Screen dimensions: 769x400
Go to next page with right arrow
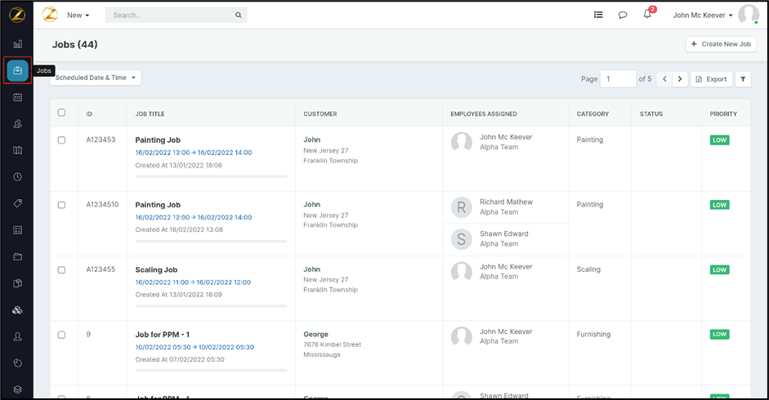(x=680, y=79)
